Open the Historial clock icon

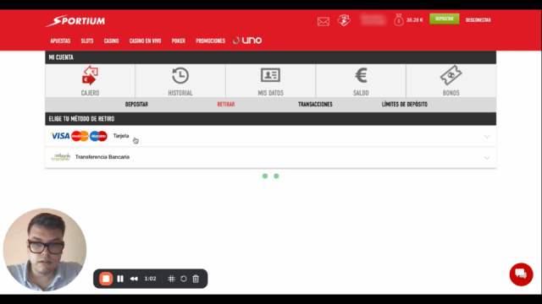coord(180,75)
